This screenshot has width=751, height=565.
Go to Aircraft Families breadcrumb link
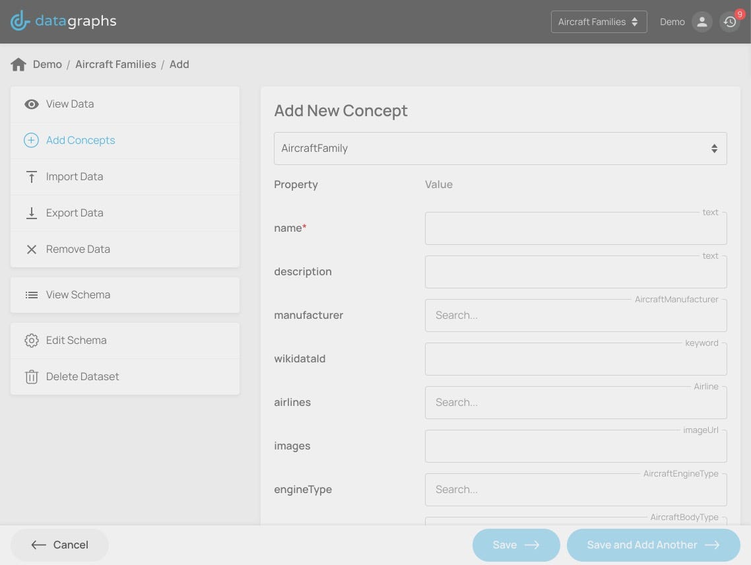115,65
